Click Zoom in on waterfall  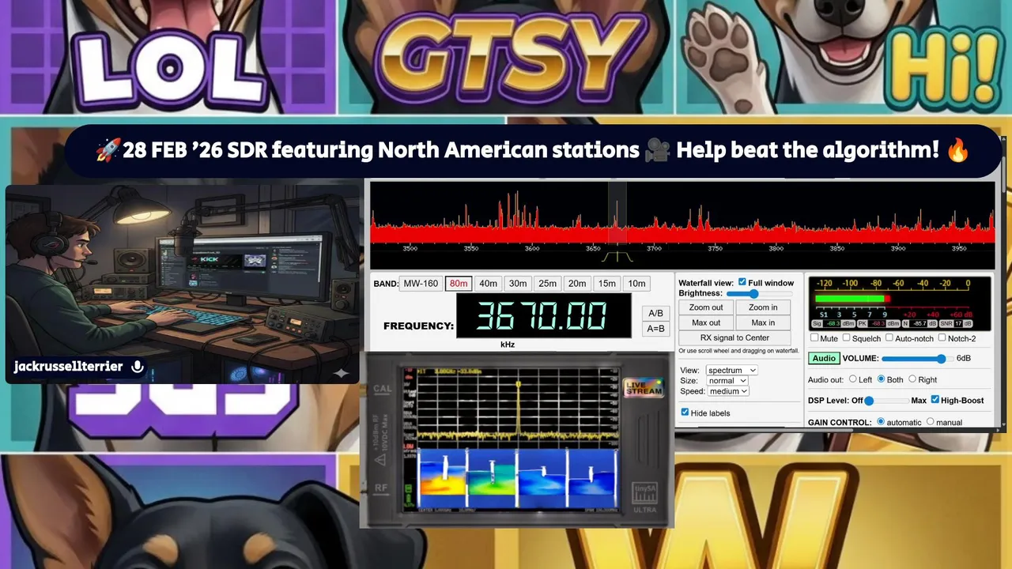pos(763,307)
